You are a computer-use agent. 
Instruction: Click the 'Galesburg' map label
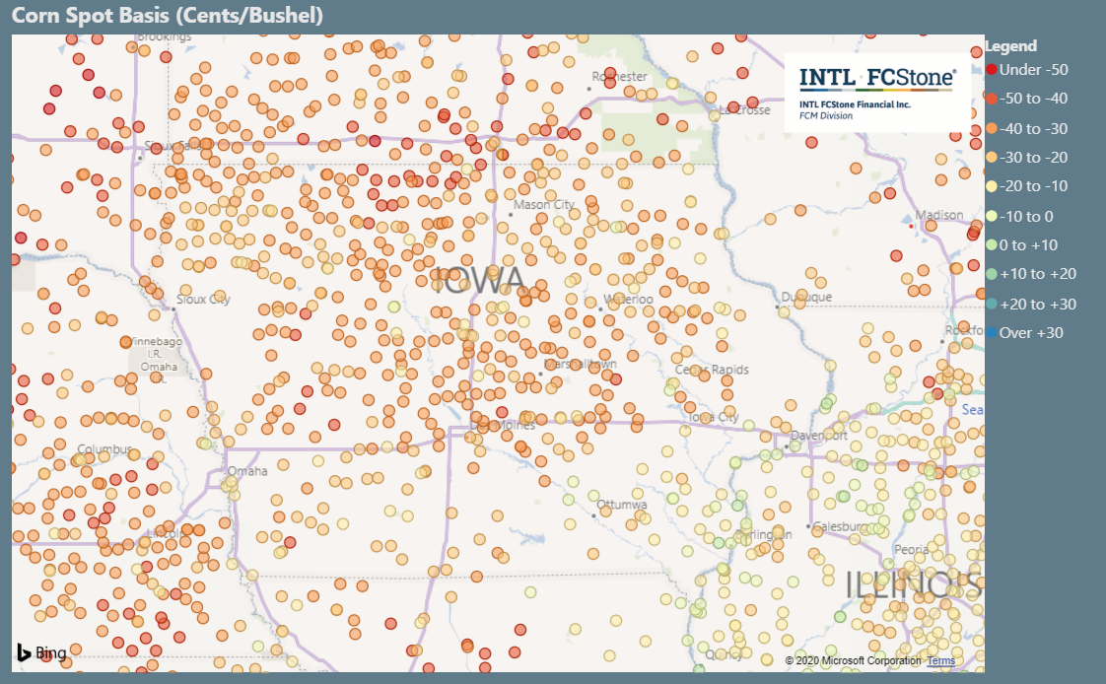(x=840, y=526)
